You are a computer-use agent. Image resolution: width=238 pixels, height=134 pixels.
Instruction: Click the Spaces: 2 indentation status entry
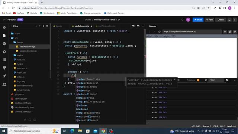click(x=207, y=126)
